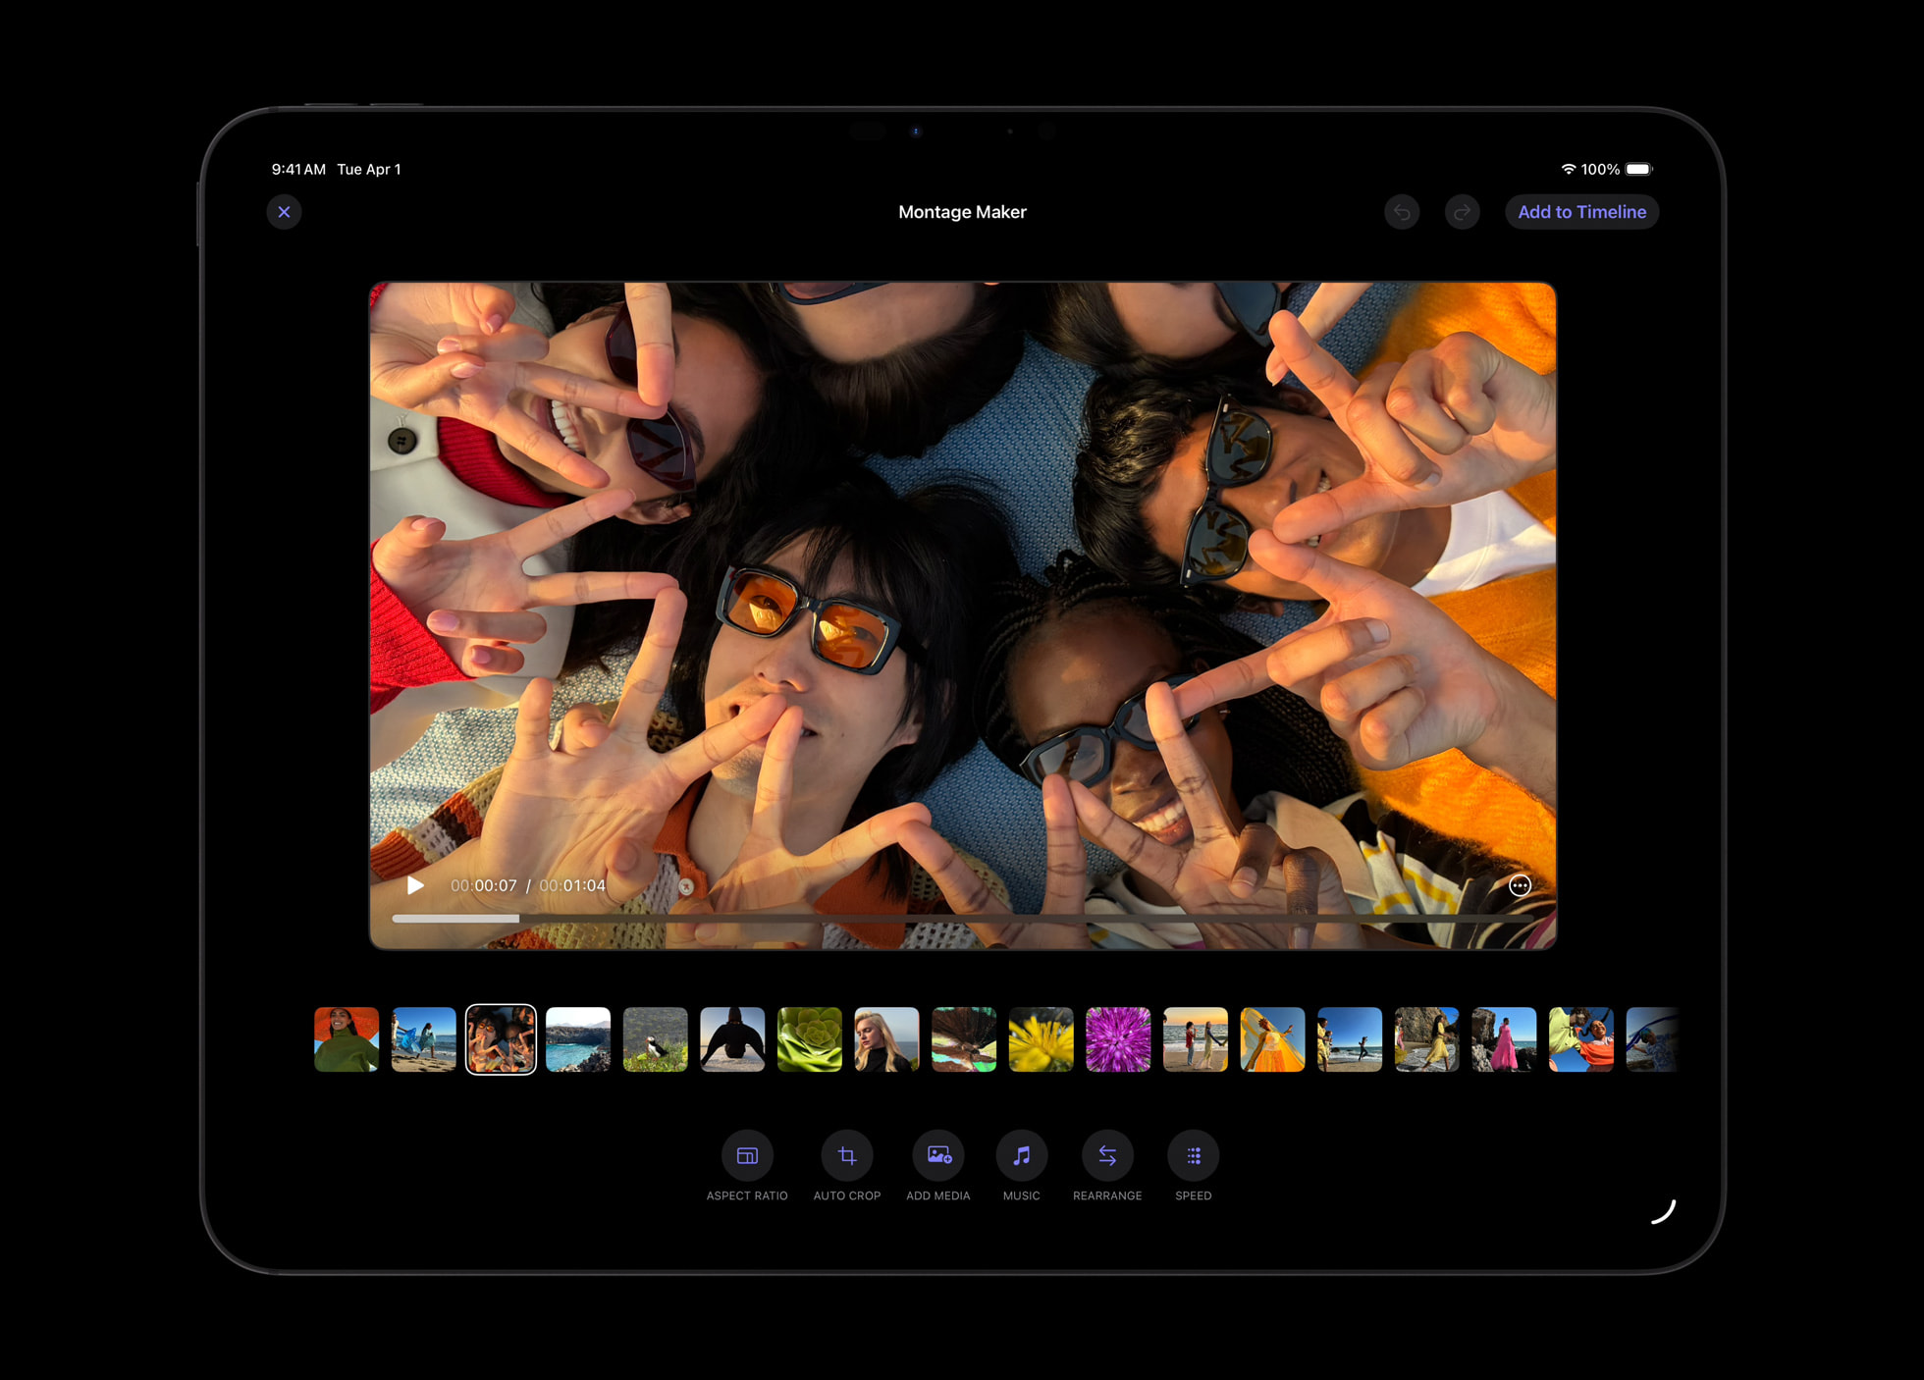
Task: Undo the last edit
Action: click(1402, 211)
